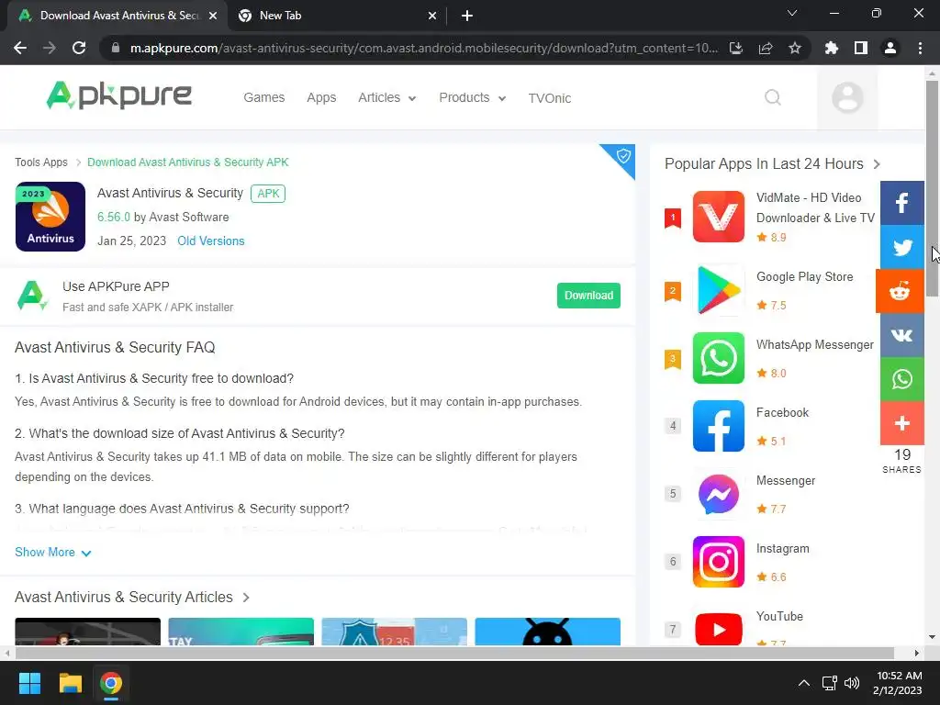The width and height of the screenshot is (940, 705).
Task: Click the VidMate app icon
Action: pyautogui.click(x=718, y=217)
